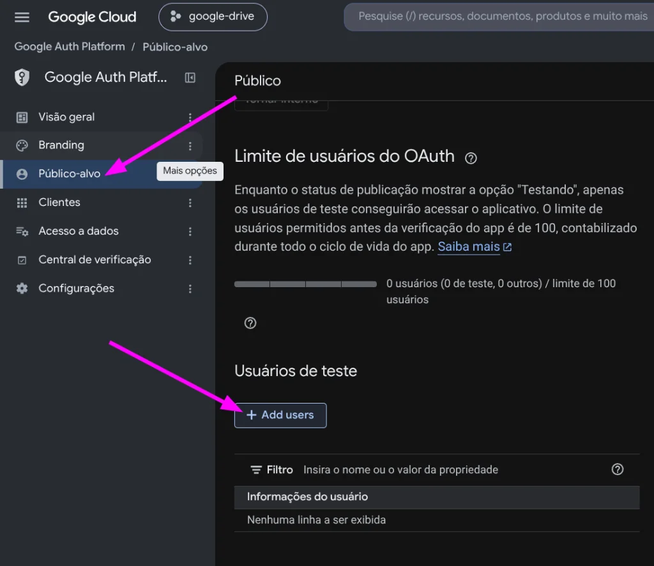Collapse the sidebar with the panel icon

[190, 77]
